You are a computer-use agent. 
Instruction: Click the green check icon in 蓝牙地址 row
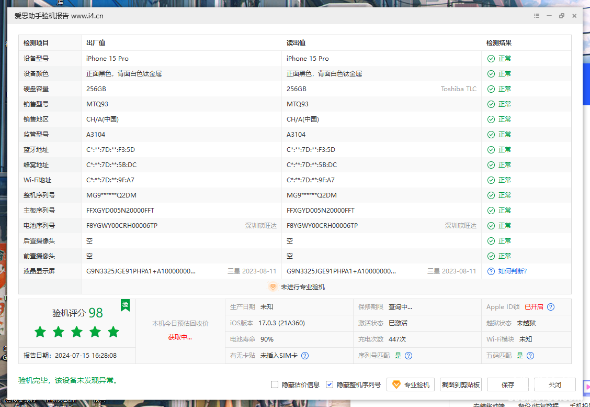(x=491, y=150)
